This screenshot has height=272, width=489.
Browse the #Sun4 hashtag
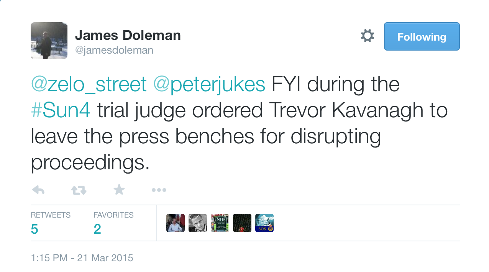61,111
